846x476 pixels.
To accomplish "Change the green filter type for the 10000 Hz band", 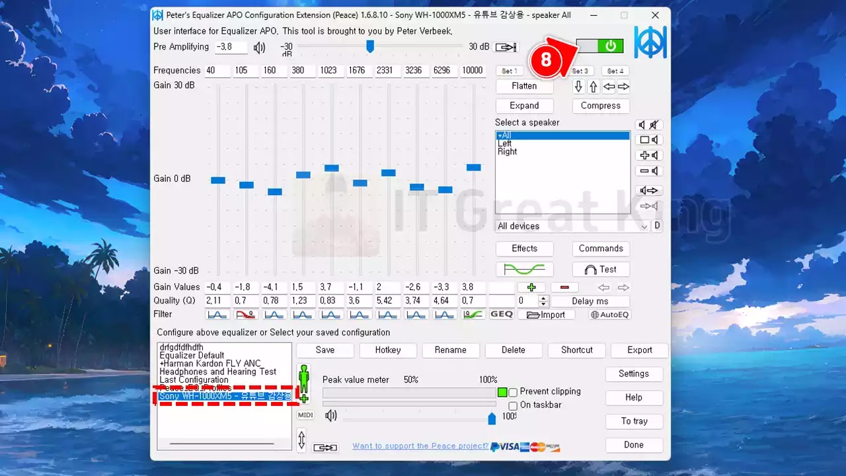I will tap(473, 315).
